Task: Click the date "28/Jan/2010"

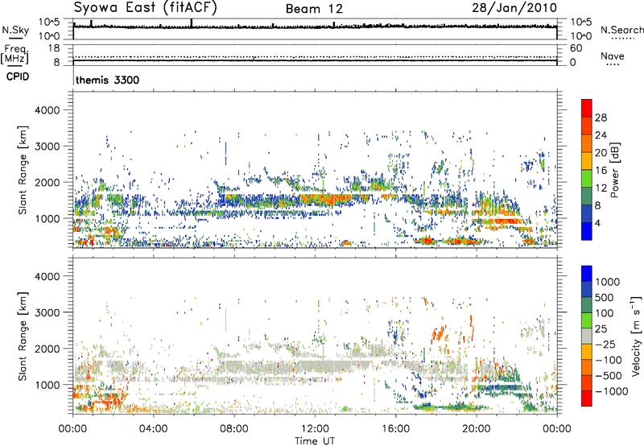Action: [514, 8]
